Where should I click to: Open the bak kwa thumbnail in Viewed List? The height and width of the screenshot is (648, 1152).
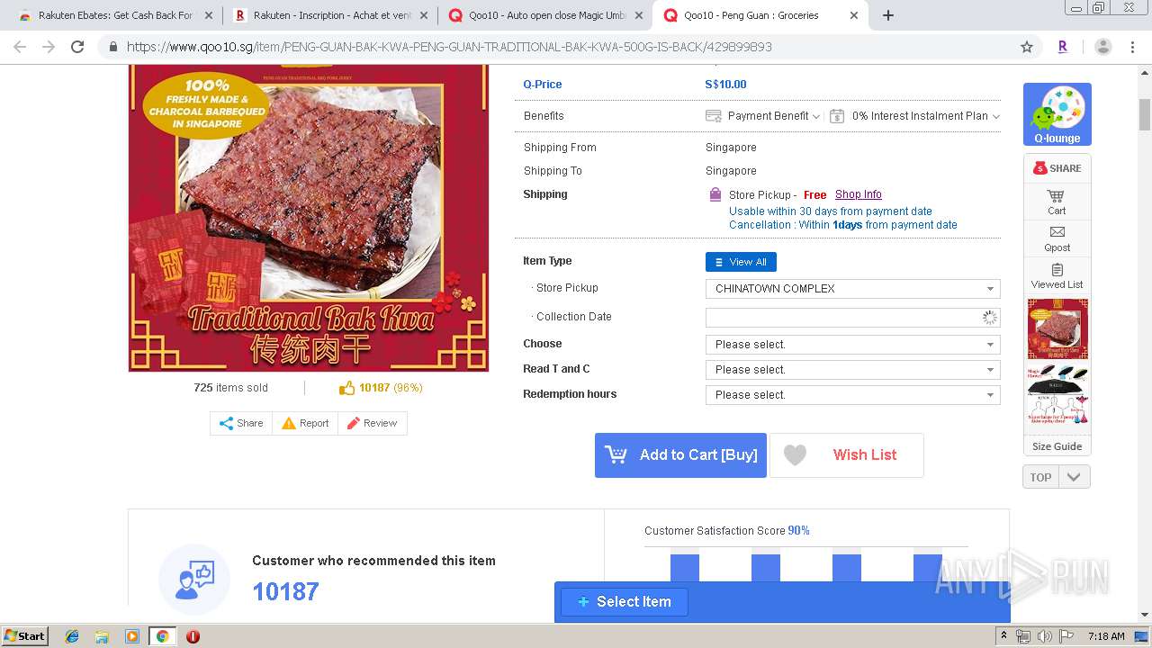coord(1057,328)
